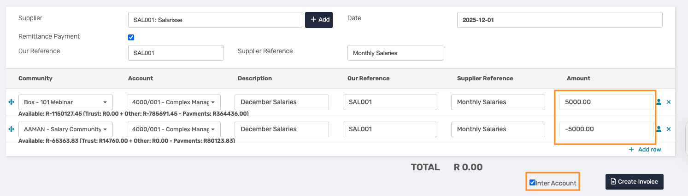
Task: Focus the Supplier field SAL001: Salarisse
Action: 215,20
